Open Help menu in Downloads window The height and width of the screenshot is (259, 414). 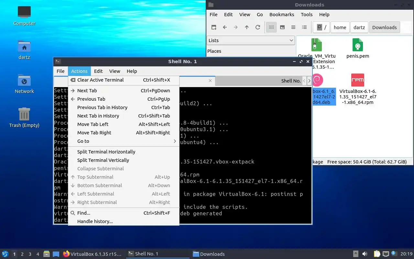point(324,15)
